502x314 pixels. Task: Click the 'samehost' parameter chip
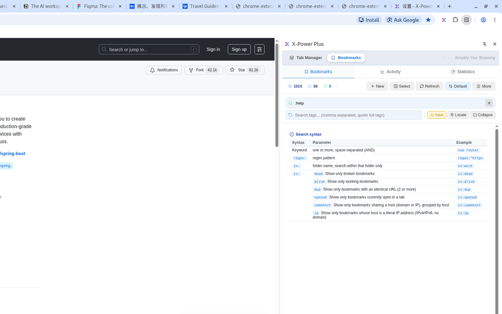pyautogui.click(x=322, y=205)
